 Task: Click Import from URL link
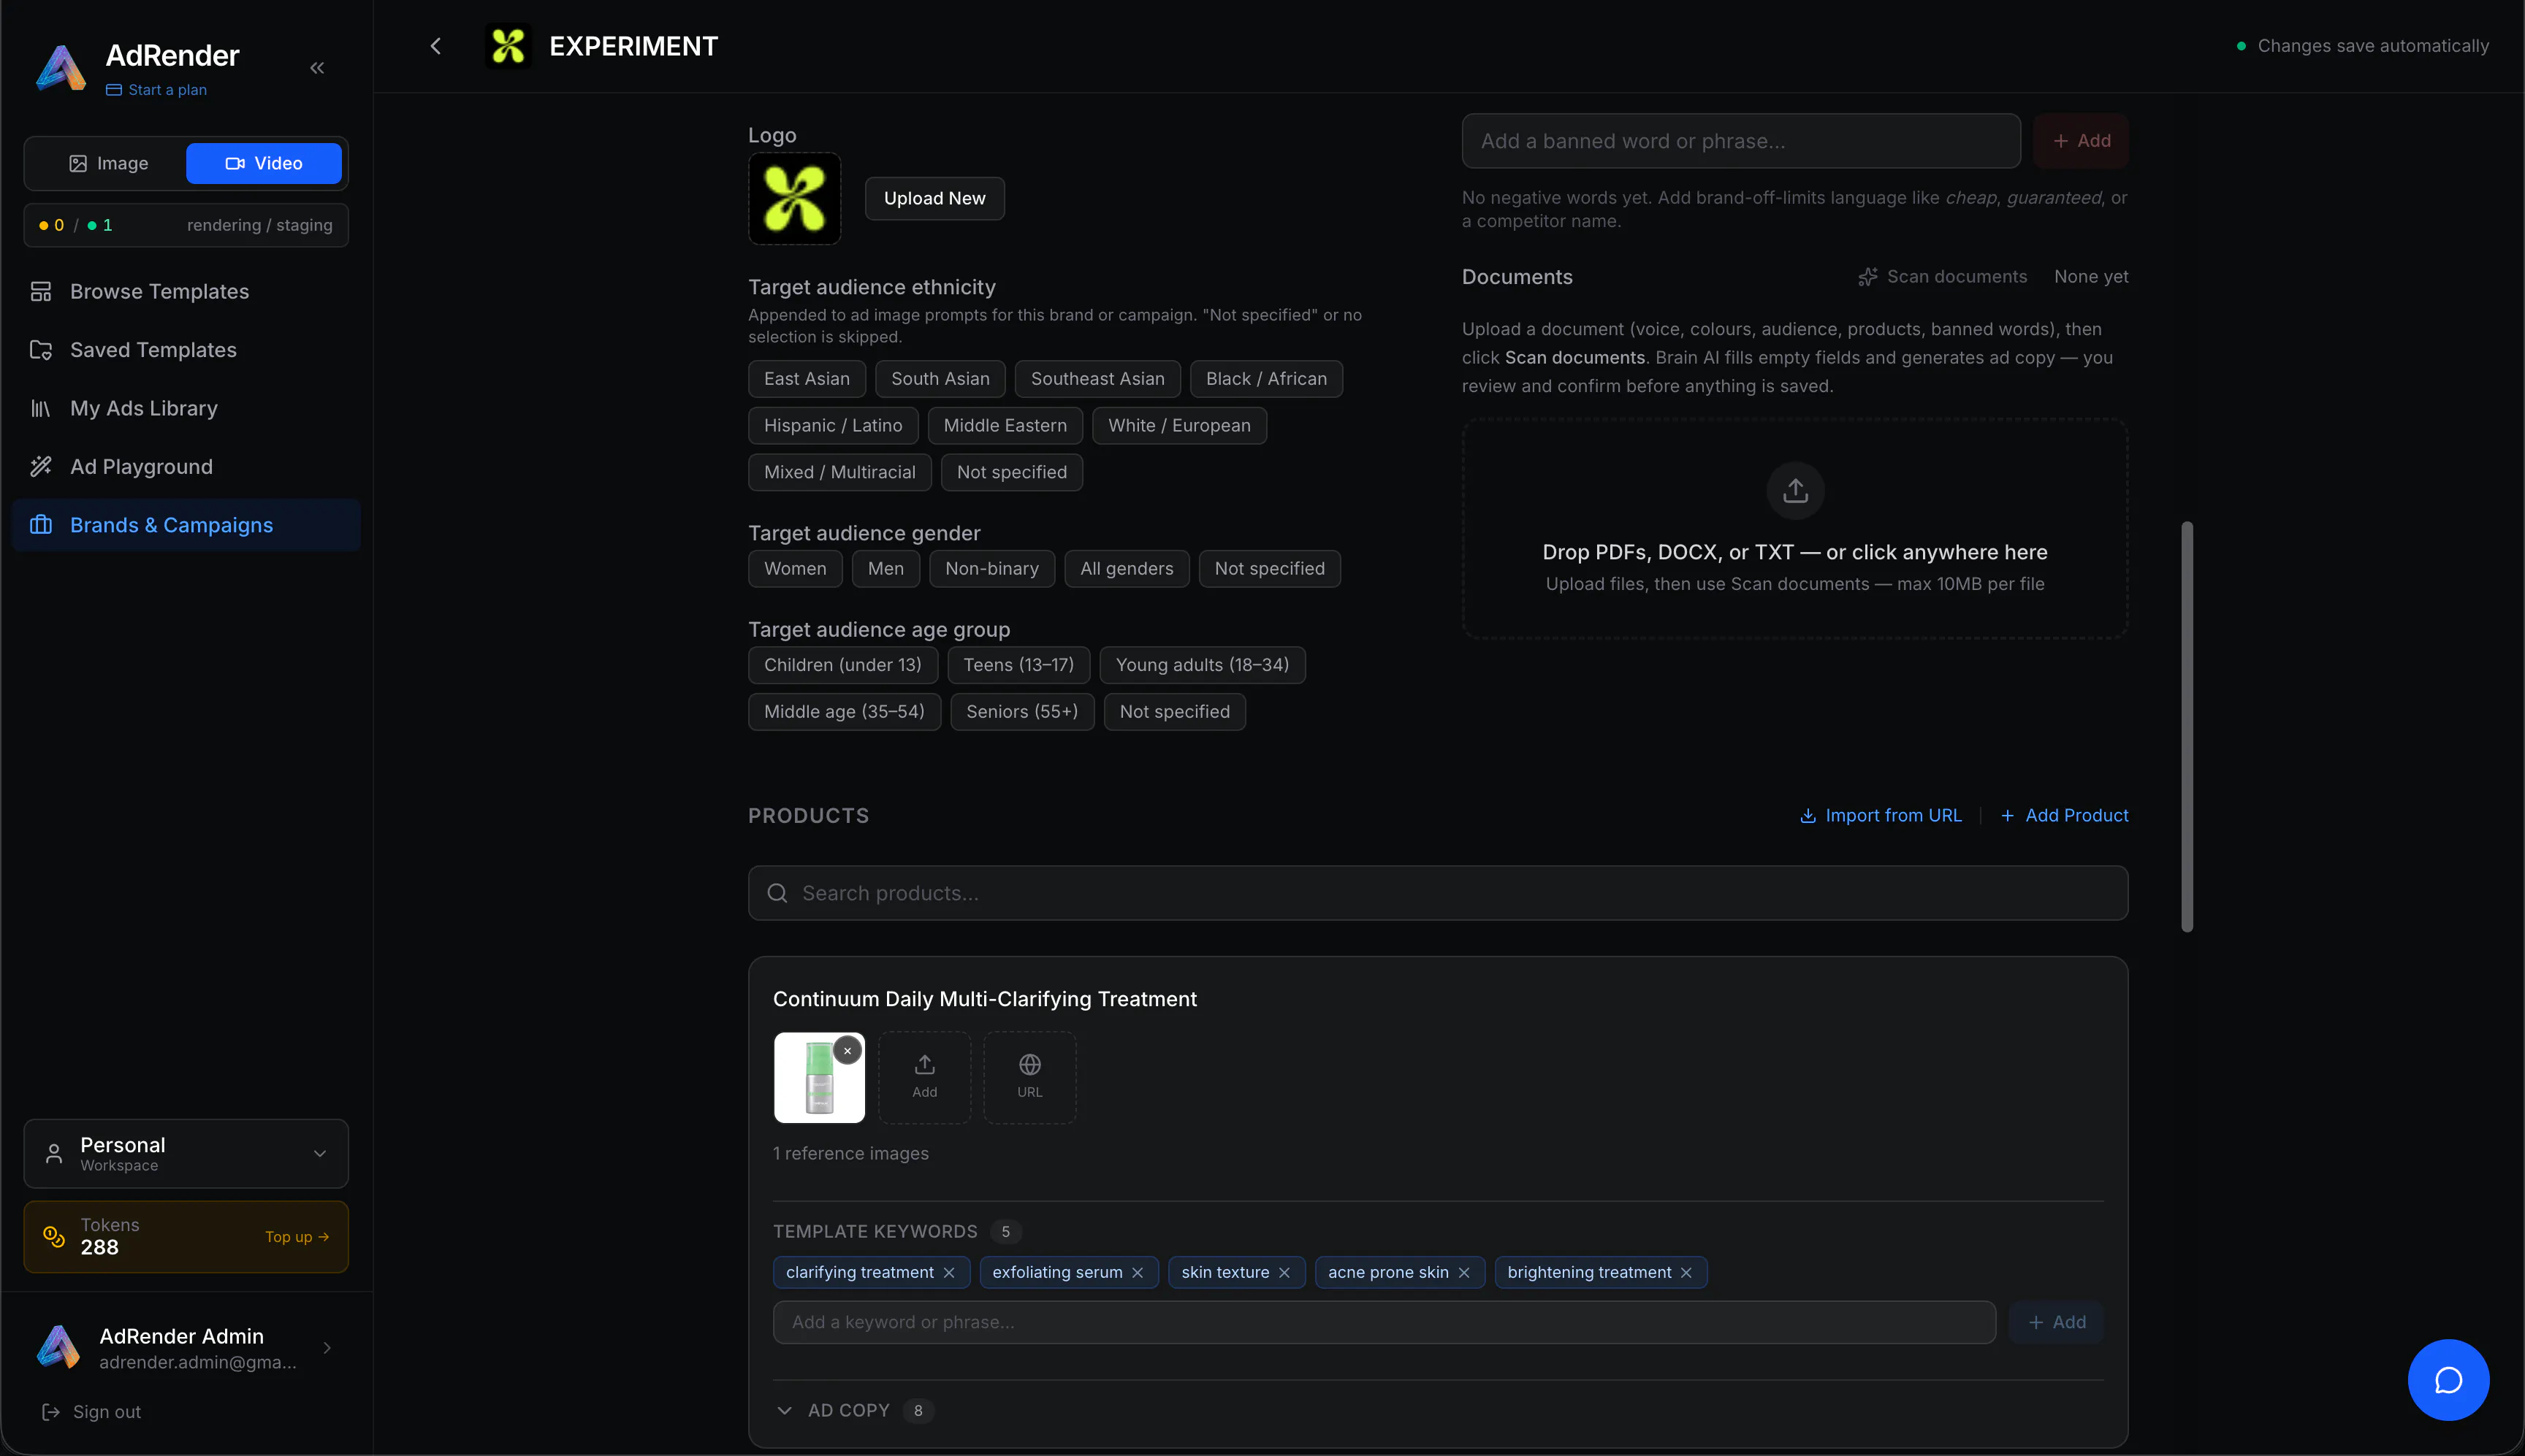(1881, 816)
